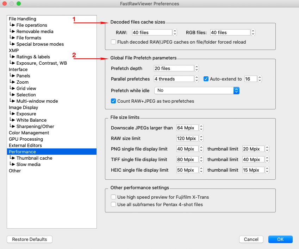Viewport: 299px width, 249px height.
Task: Adjust the Prefetch depth stepper
Action: [197, 68]
